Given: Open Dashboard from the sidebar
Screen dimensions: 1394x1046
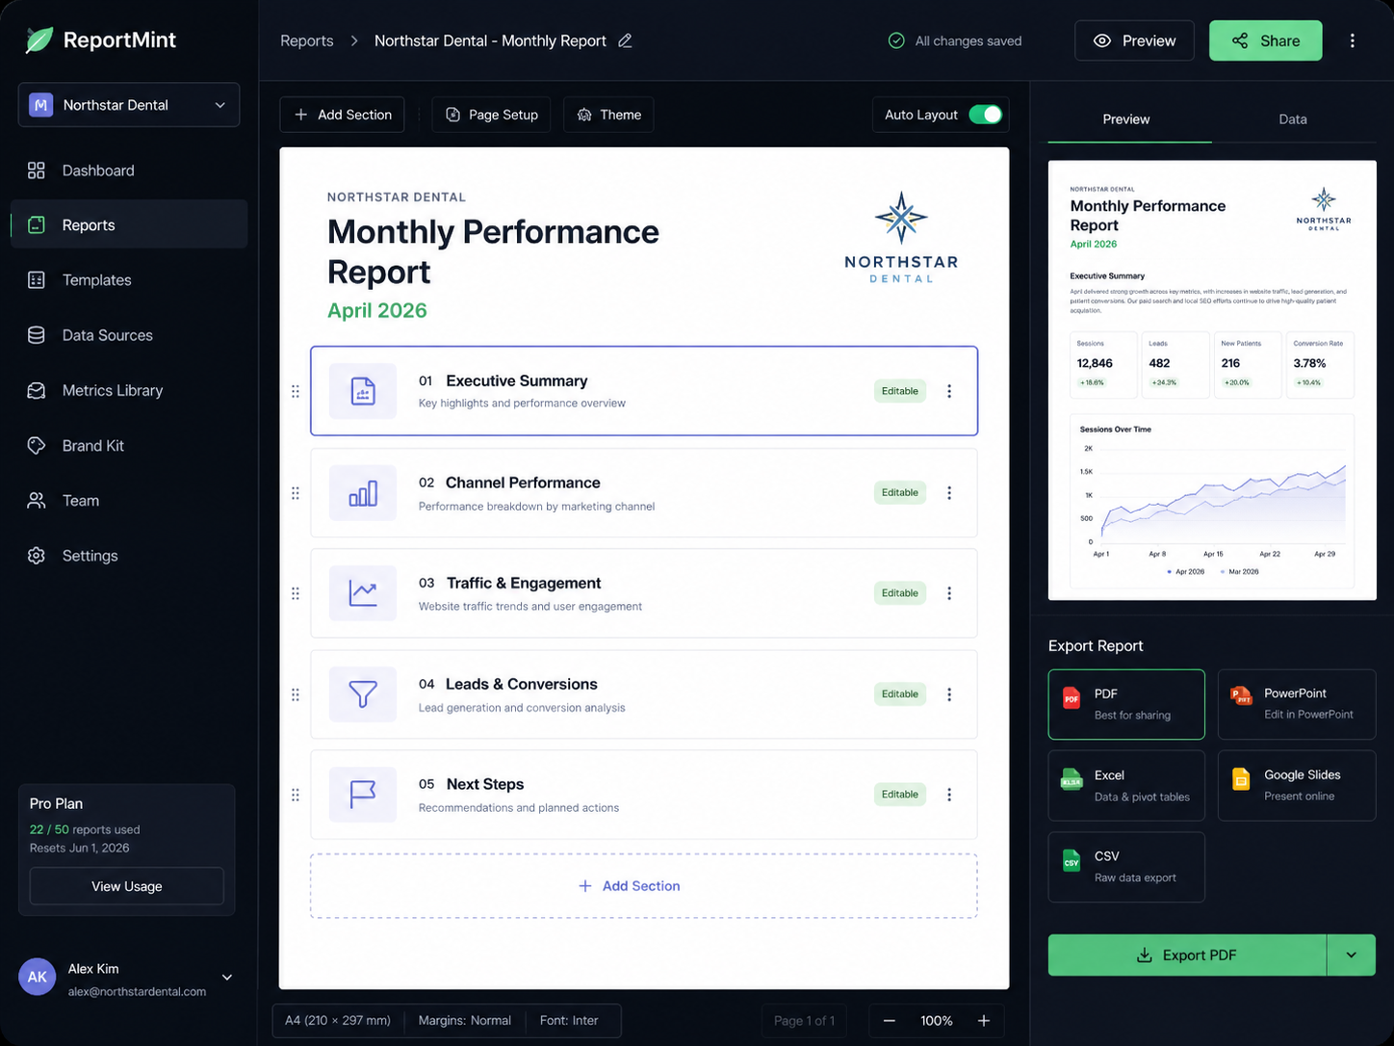Looking at the screenshot, I should pyautogui.click(x=129, y=170).
